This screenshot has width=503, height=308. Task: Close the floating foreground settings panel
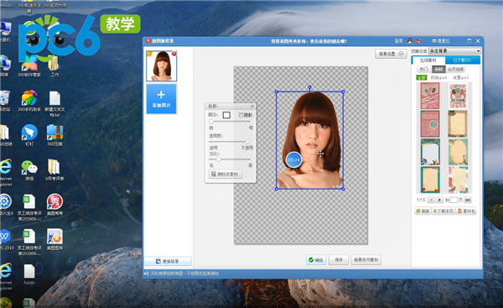tap(252, 106)
